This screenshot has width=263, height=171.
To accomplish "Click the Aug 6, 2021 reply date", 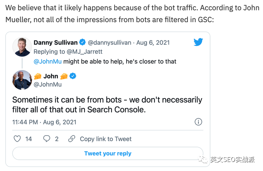I will point(153,42).
